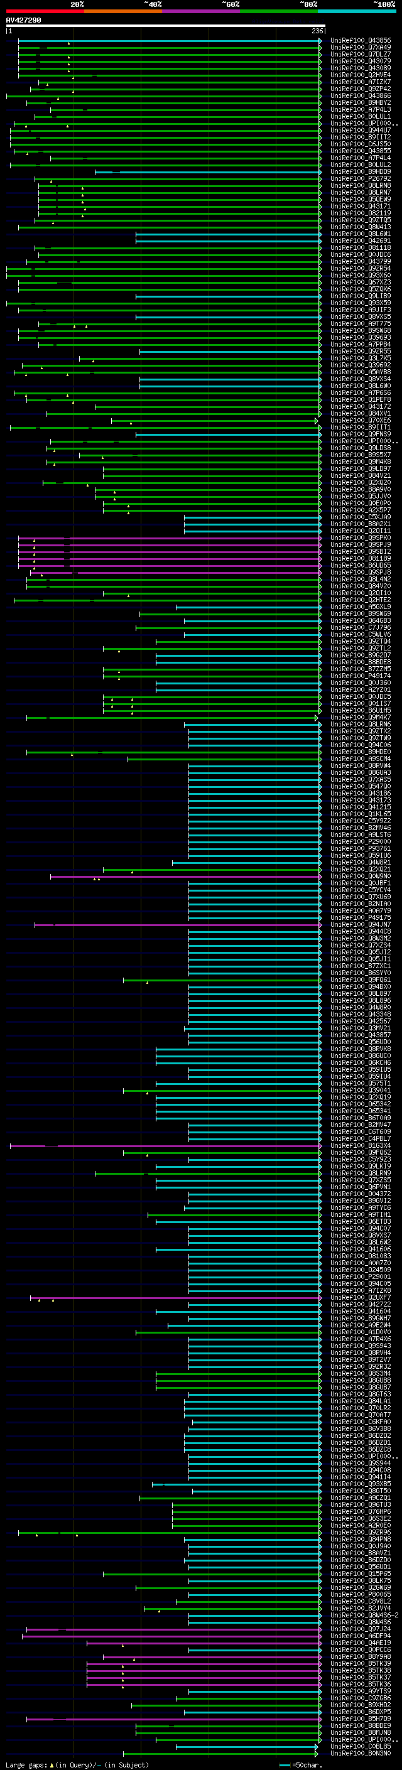Select UniRef100_P26792 in the hit list
Image resolution: width=402 pixels, height=1770 pixels.
point(360,179)
